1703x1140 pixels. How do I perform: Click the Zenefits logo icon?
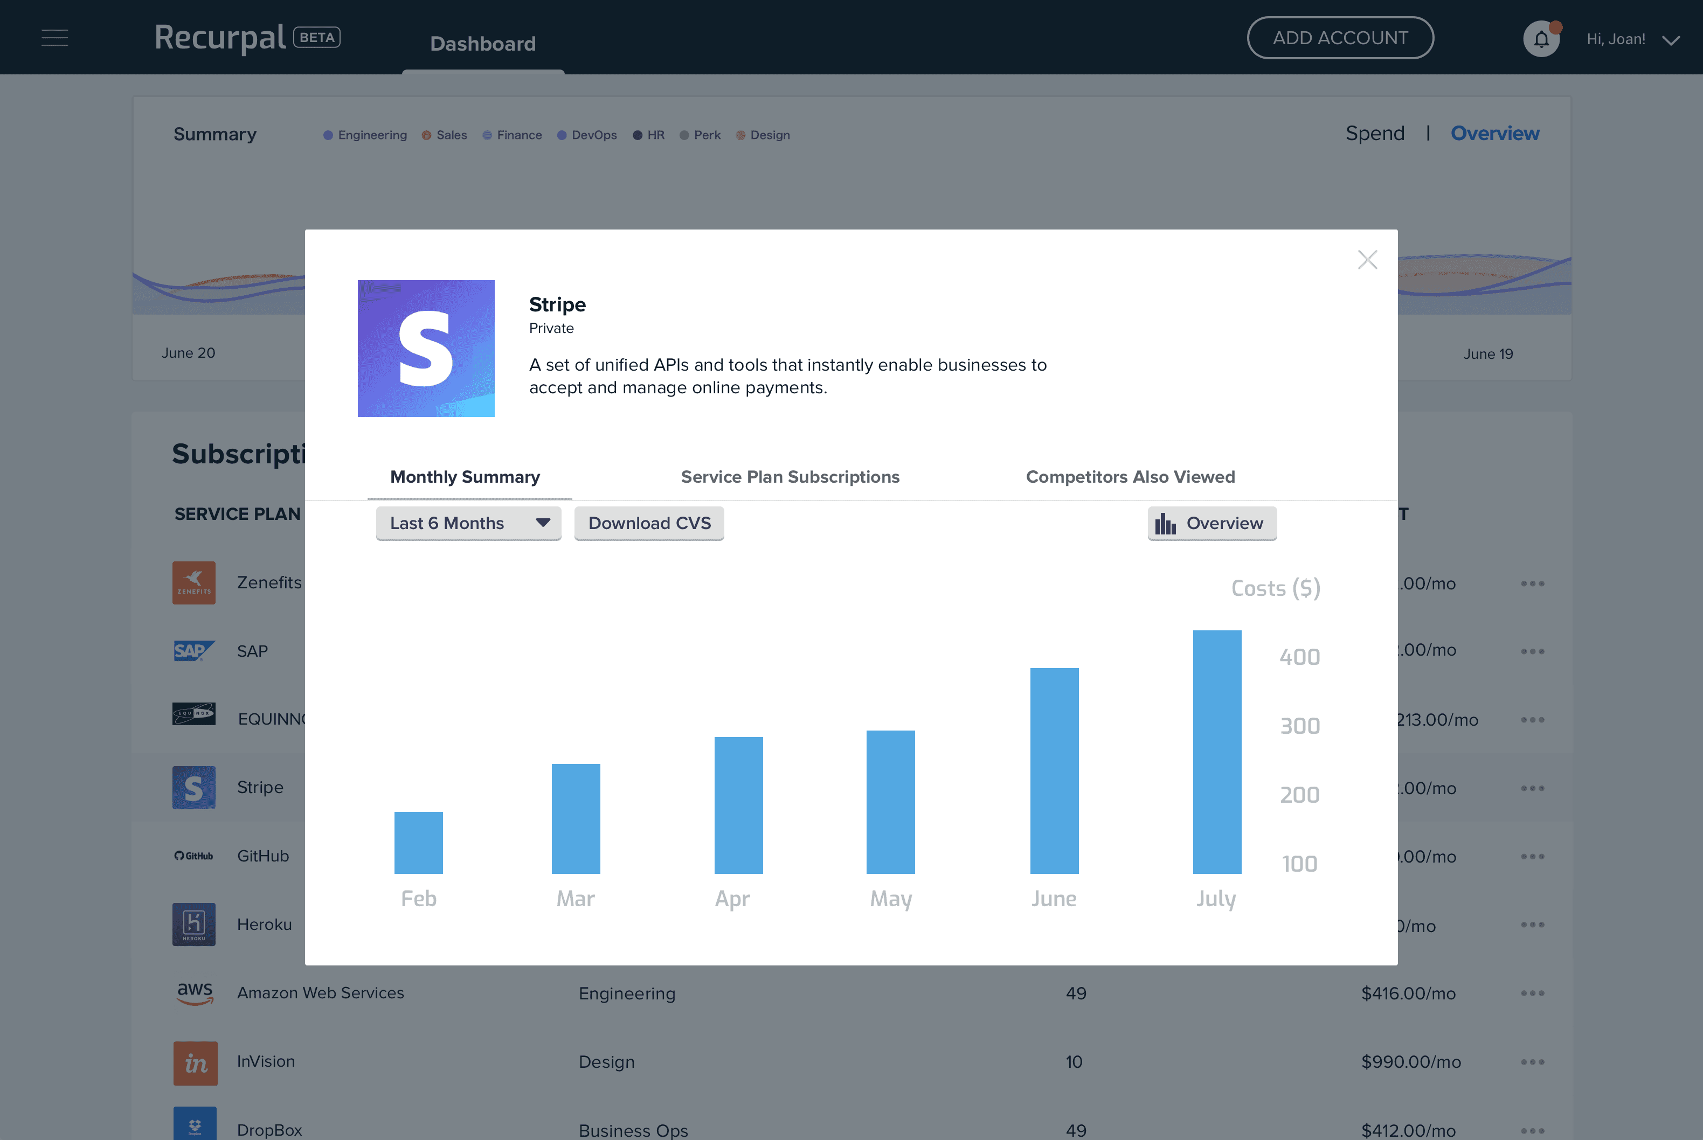click(x=193, y=582)
